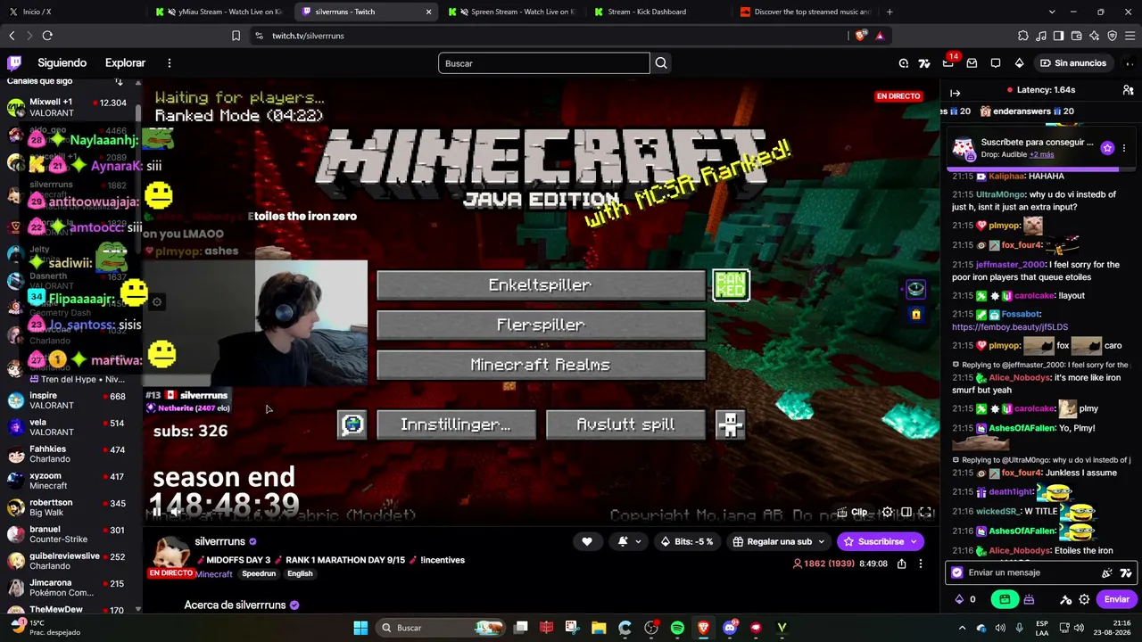
Task: Open Twitch notifications with 14 badge
Action: tap(948, 62)
